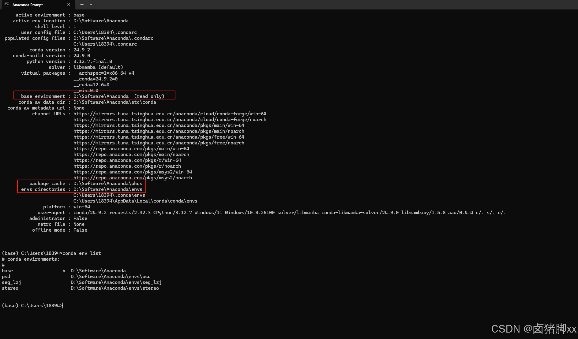
Task: Click the conda env list command text
Action: (x=82, y=253)
